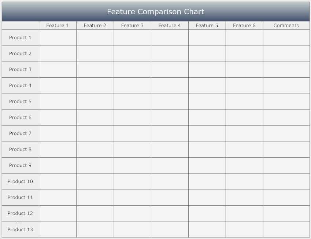Image resolution: width=311 pixels, height=239 pixels.
Task: Click the Product 3 row label
Action: pyautogui.click(x=20, y=69)
